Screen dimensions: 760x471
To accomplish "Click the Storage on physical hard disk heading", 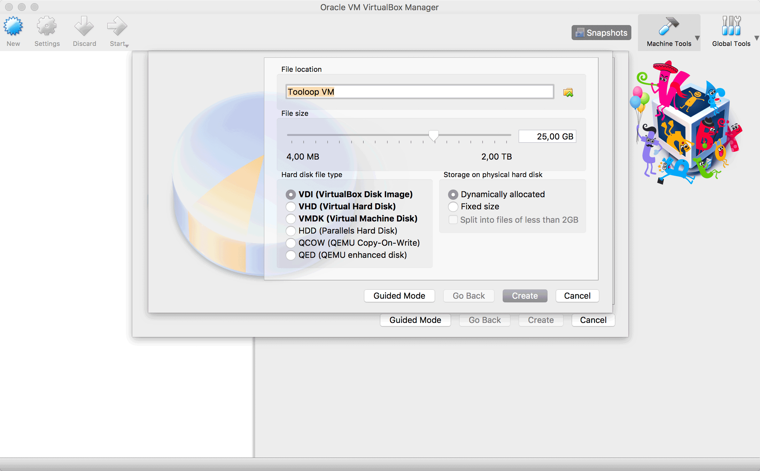I will pos(493,175).
